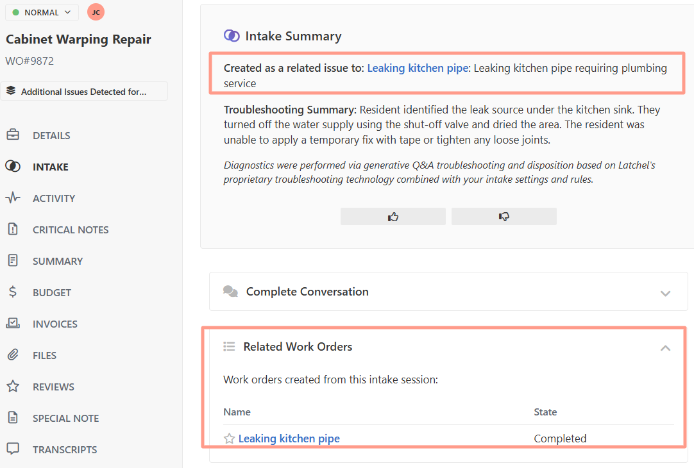The width and height of the screenshot is (694, 468).
Task: Collapse the Related Work Orders section
Action: tap(665, 347)
